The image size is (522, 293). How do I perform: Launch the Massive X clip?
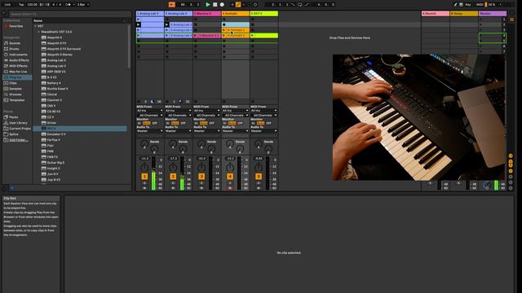point(196,36)
